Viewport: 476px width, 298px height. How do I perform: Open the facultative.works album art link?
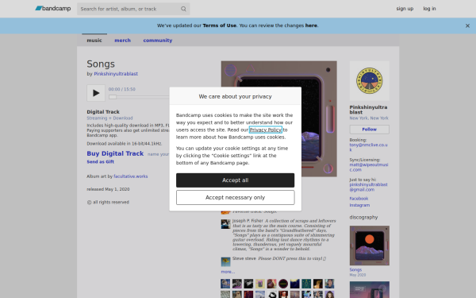click(x=131, y=176)
